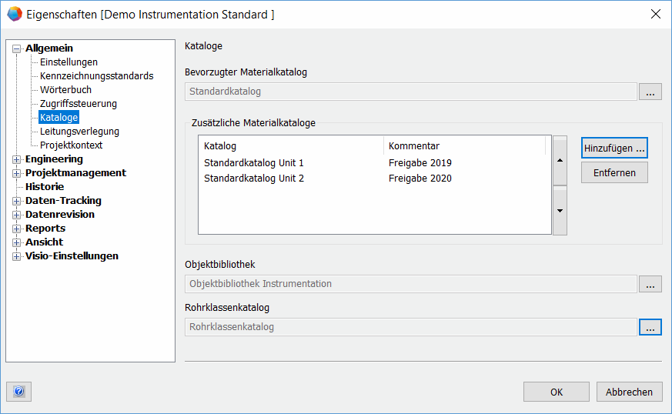672x414 pixels.
Task: Expand the Visio-Einstellungen tree node
Action: pyautogui.click(x=16, y=256)
